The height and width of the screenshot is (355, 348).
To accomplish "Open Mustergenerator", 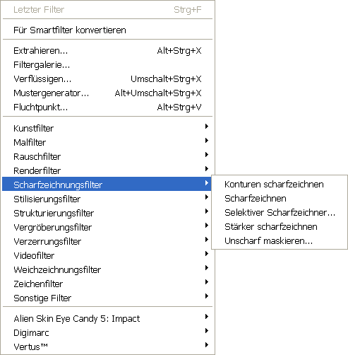I will [x=107, y=93].
